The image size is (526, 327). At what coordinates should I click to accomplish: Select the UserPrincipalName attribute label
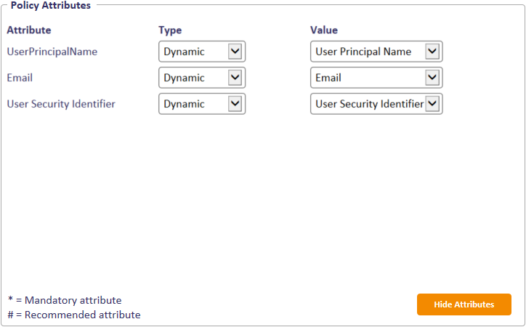point(52,52)
